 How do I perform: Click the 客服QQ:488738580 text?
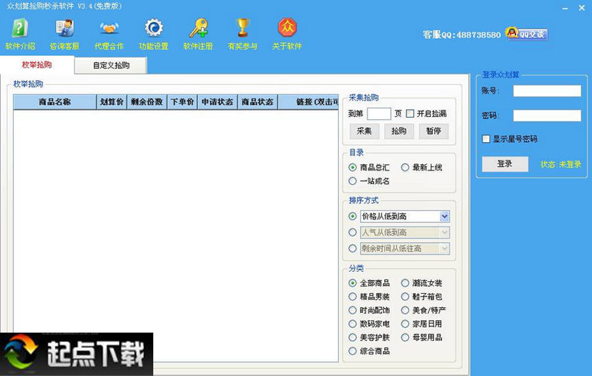coord(461,35)
